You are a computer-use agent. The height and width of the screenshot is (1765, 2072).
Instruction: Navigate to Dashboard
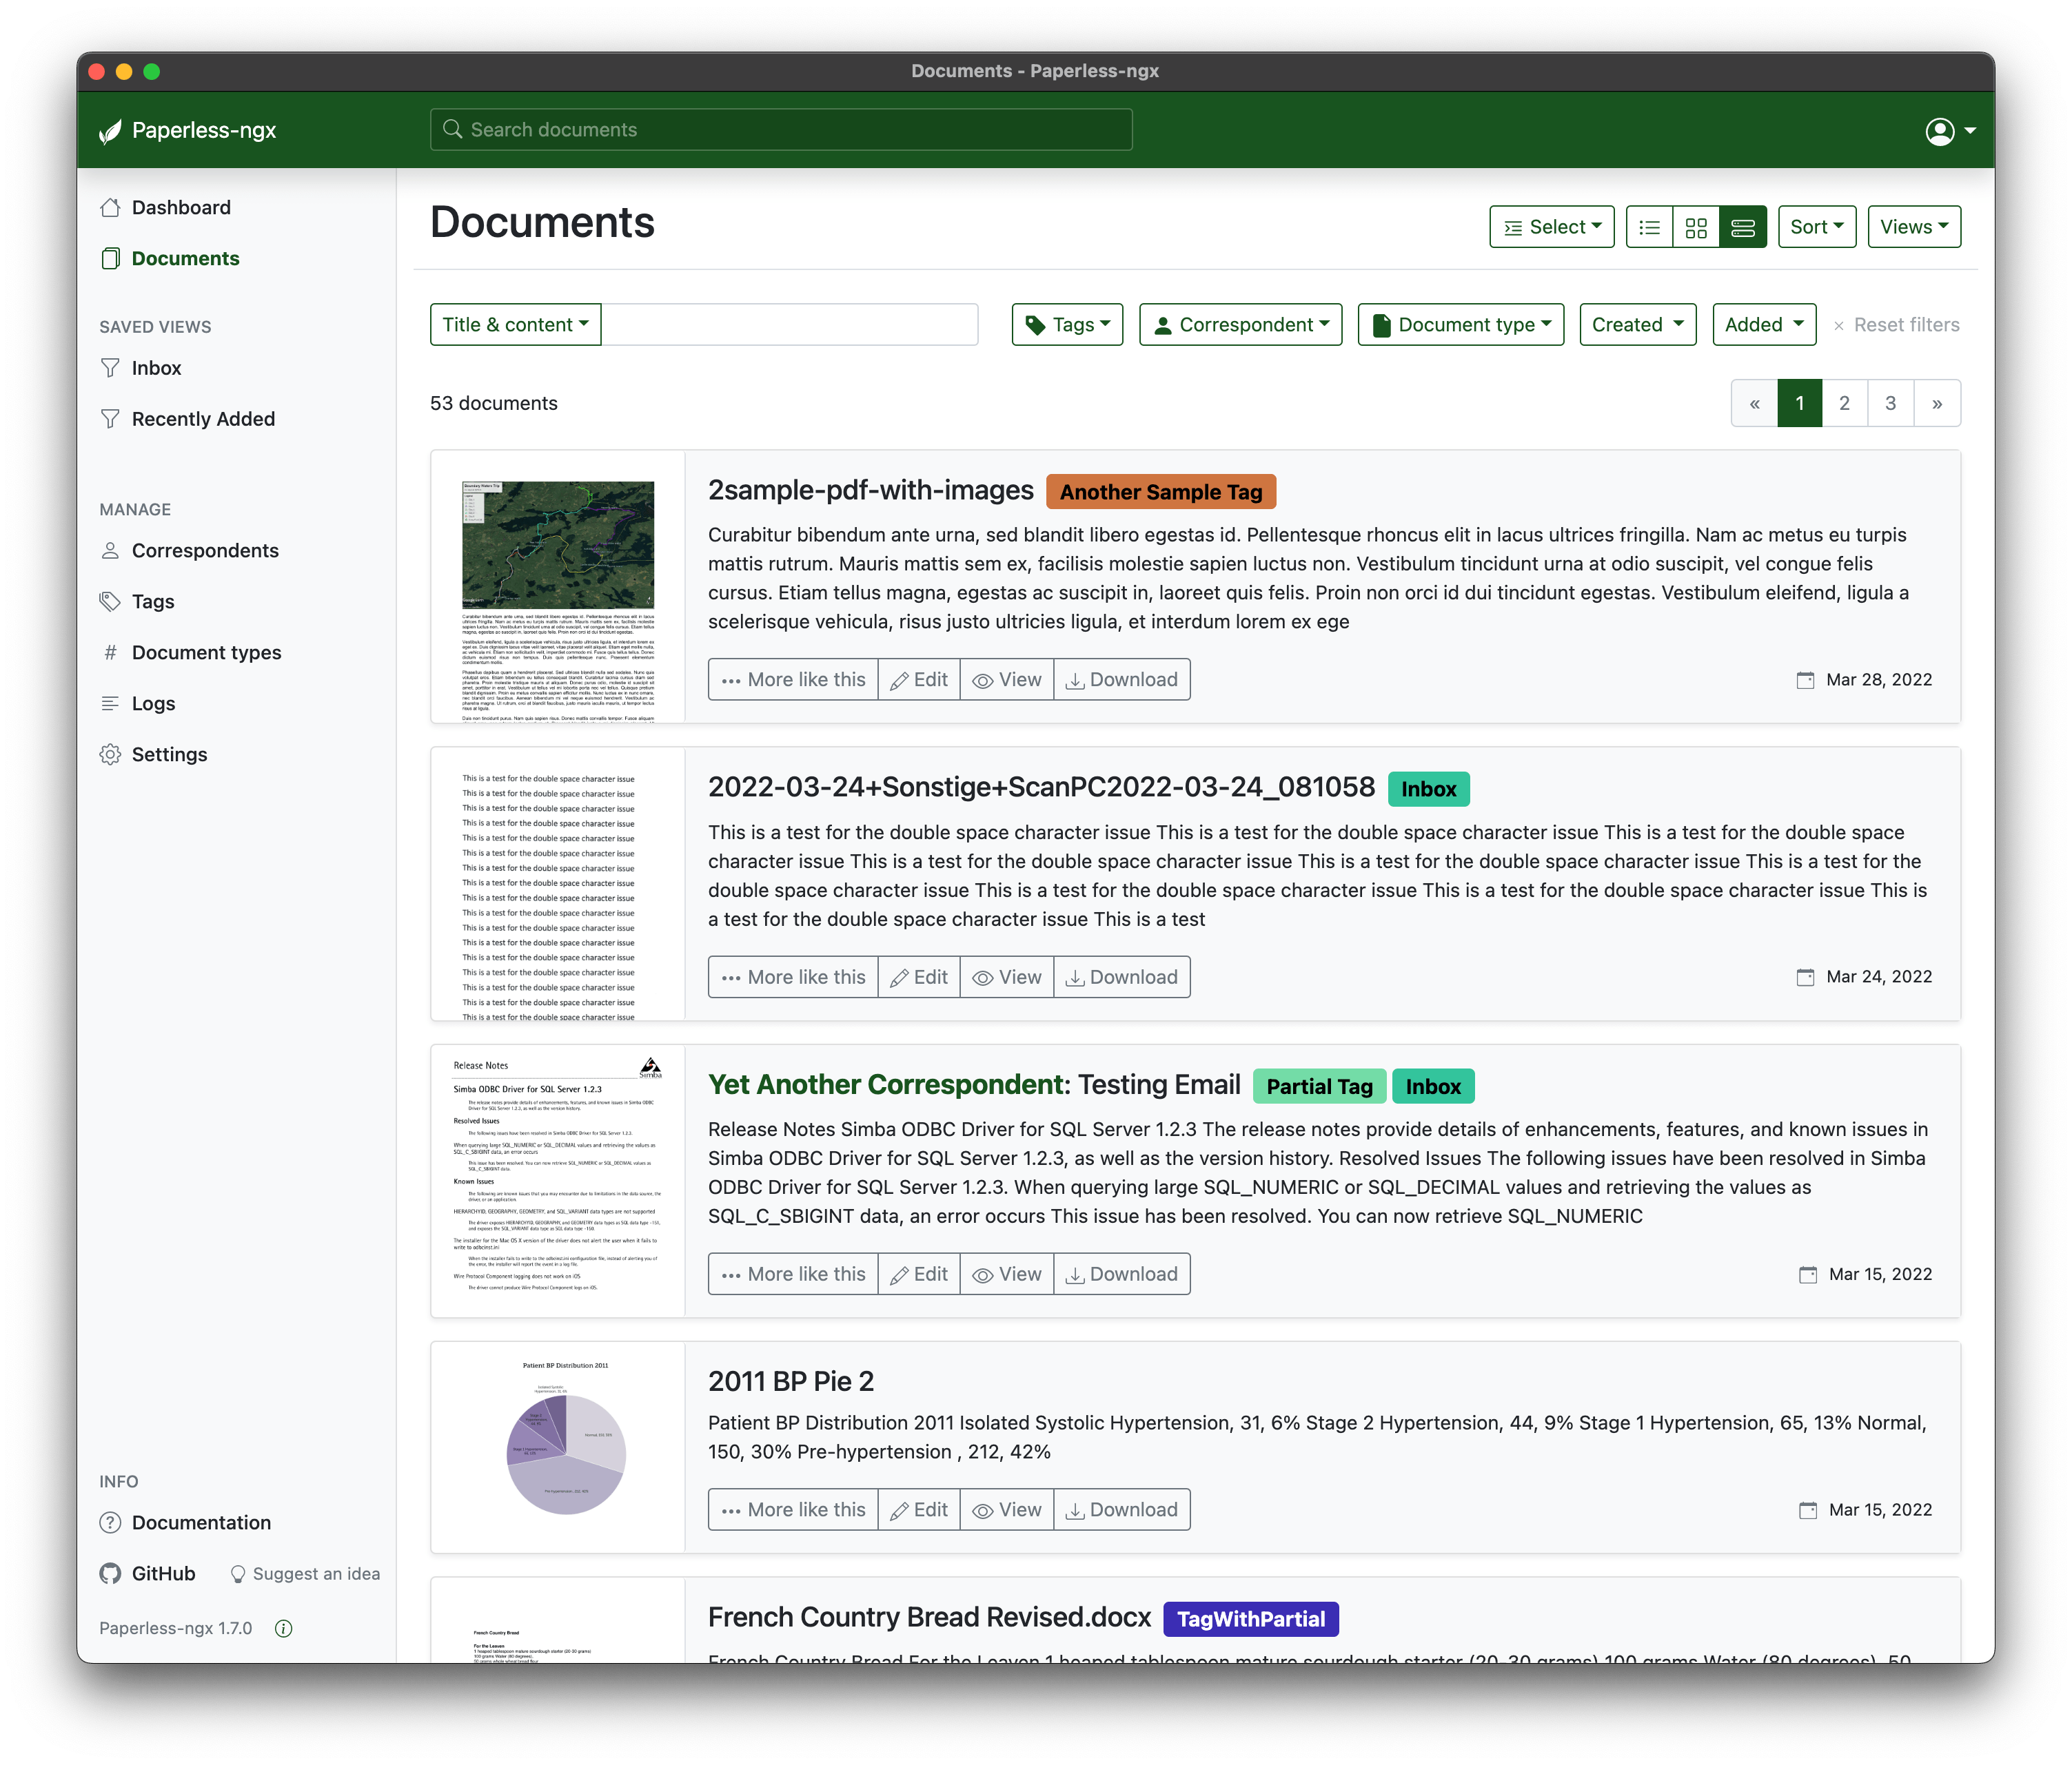(181, 207)
